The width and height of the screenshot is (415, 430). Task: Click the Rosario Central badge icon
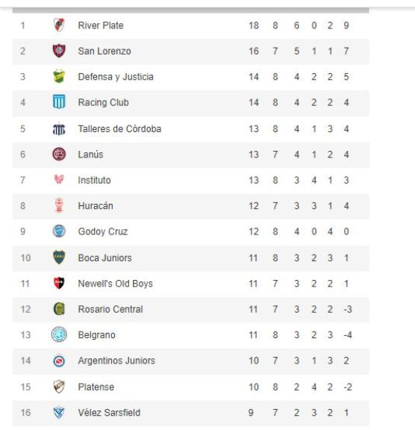(x=59, y=309)
